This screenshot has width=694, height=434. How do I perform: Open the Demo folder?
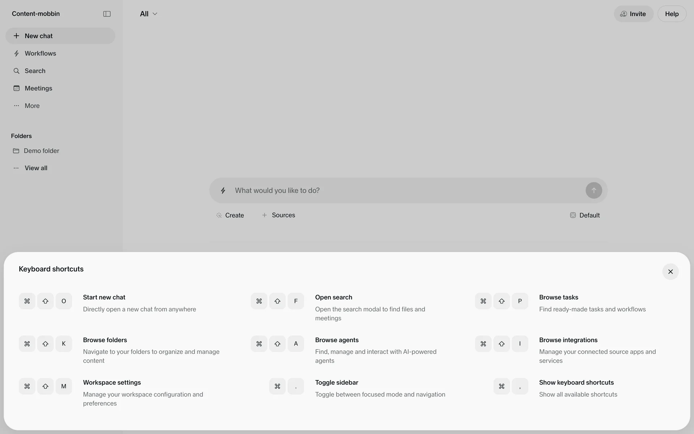click(x=41, y=151)
